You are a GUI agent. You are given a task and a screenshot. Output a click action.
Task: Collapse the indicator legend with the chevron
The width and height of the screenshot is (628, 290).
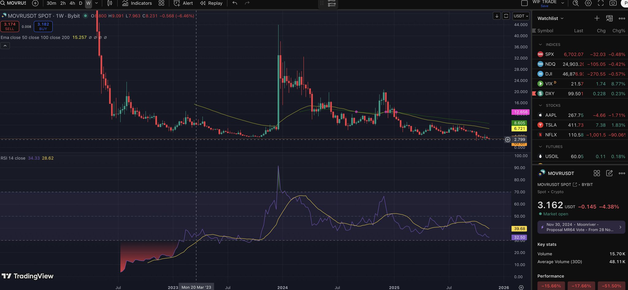(5, 46)
